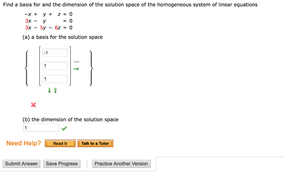This screenshot has height=172, width=284.
Task: Click the right green arrow to add a column
Action: tap(77, 69)
